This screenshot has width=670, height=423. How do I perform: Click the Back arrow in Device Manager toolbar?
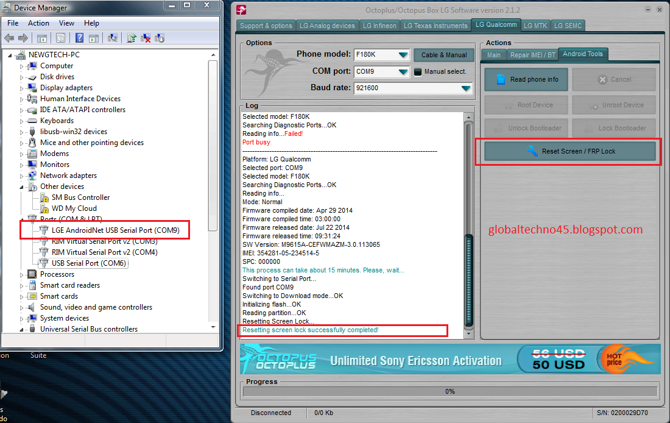(9, 38)
